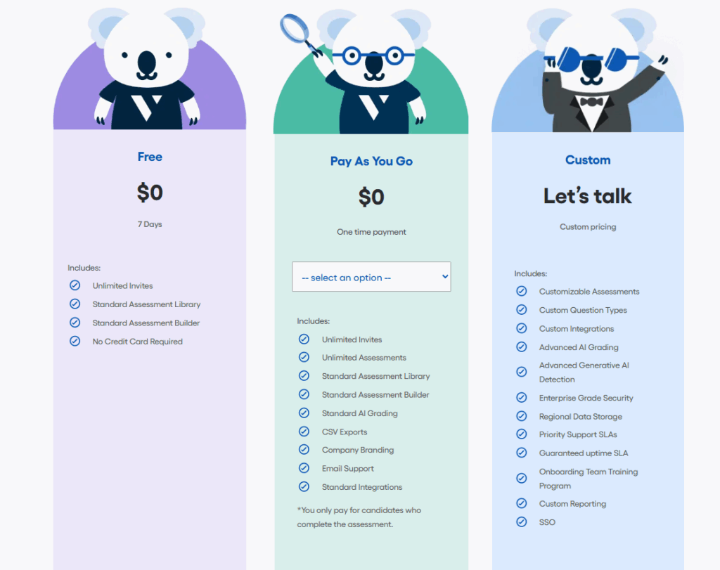Viewport: 720px width, 570px height.
Task: Click checkmark icon beside Unlimited Assessments
Action: point(304,357)
